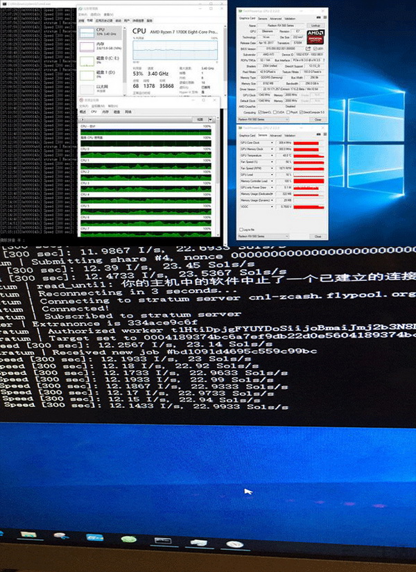The width and height of the screenshot is (416, 572).
Task: Open the camera screenshot icon in upper GPU-Z
Action: (318, 17)
